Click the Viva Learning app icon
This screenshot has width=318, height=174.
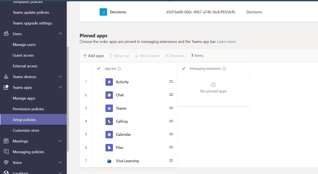point(109,161)
